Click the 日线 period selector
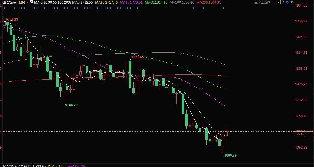The width and height of the screenshot is (314, 167). (22, 2)
